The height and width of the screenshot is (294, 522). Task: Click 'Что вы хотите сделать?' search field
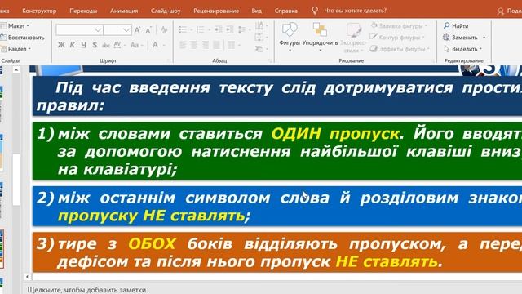(356, 11)
